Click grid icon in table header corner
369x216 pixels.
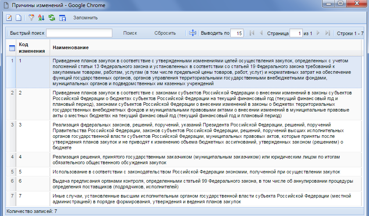(x=12, y=47)
